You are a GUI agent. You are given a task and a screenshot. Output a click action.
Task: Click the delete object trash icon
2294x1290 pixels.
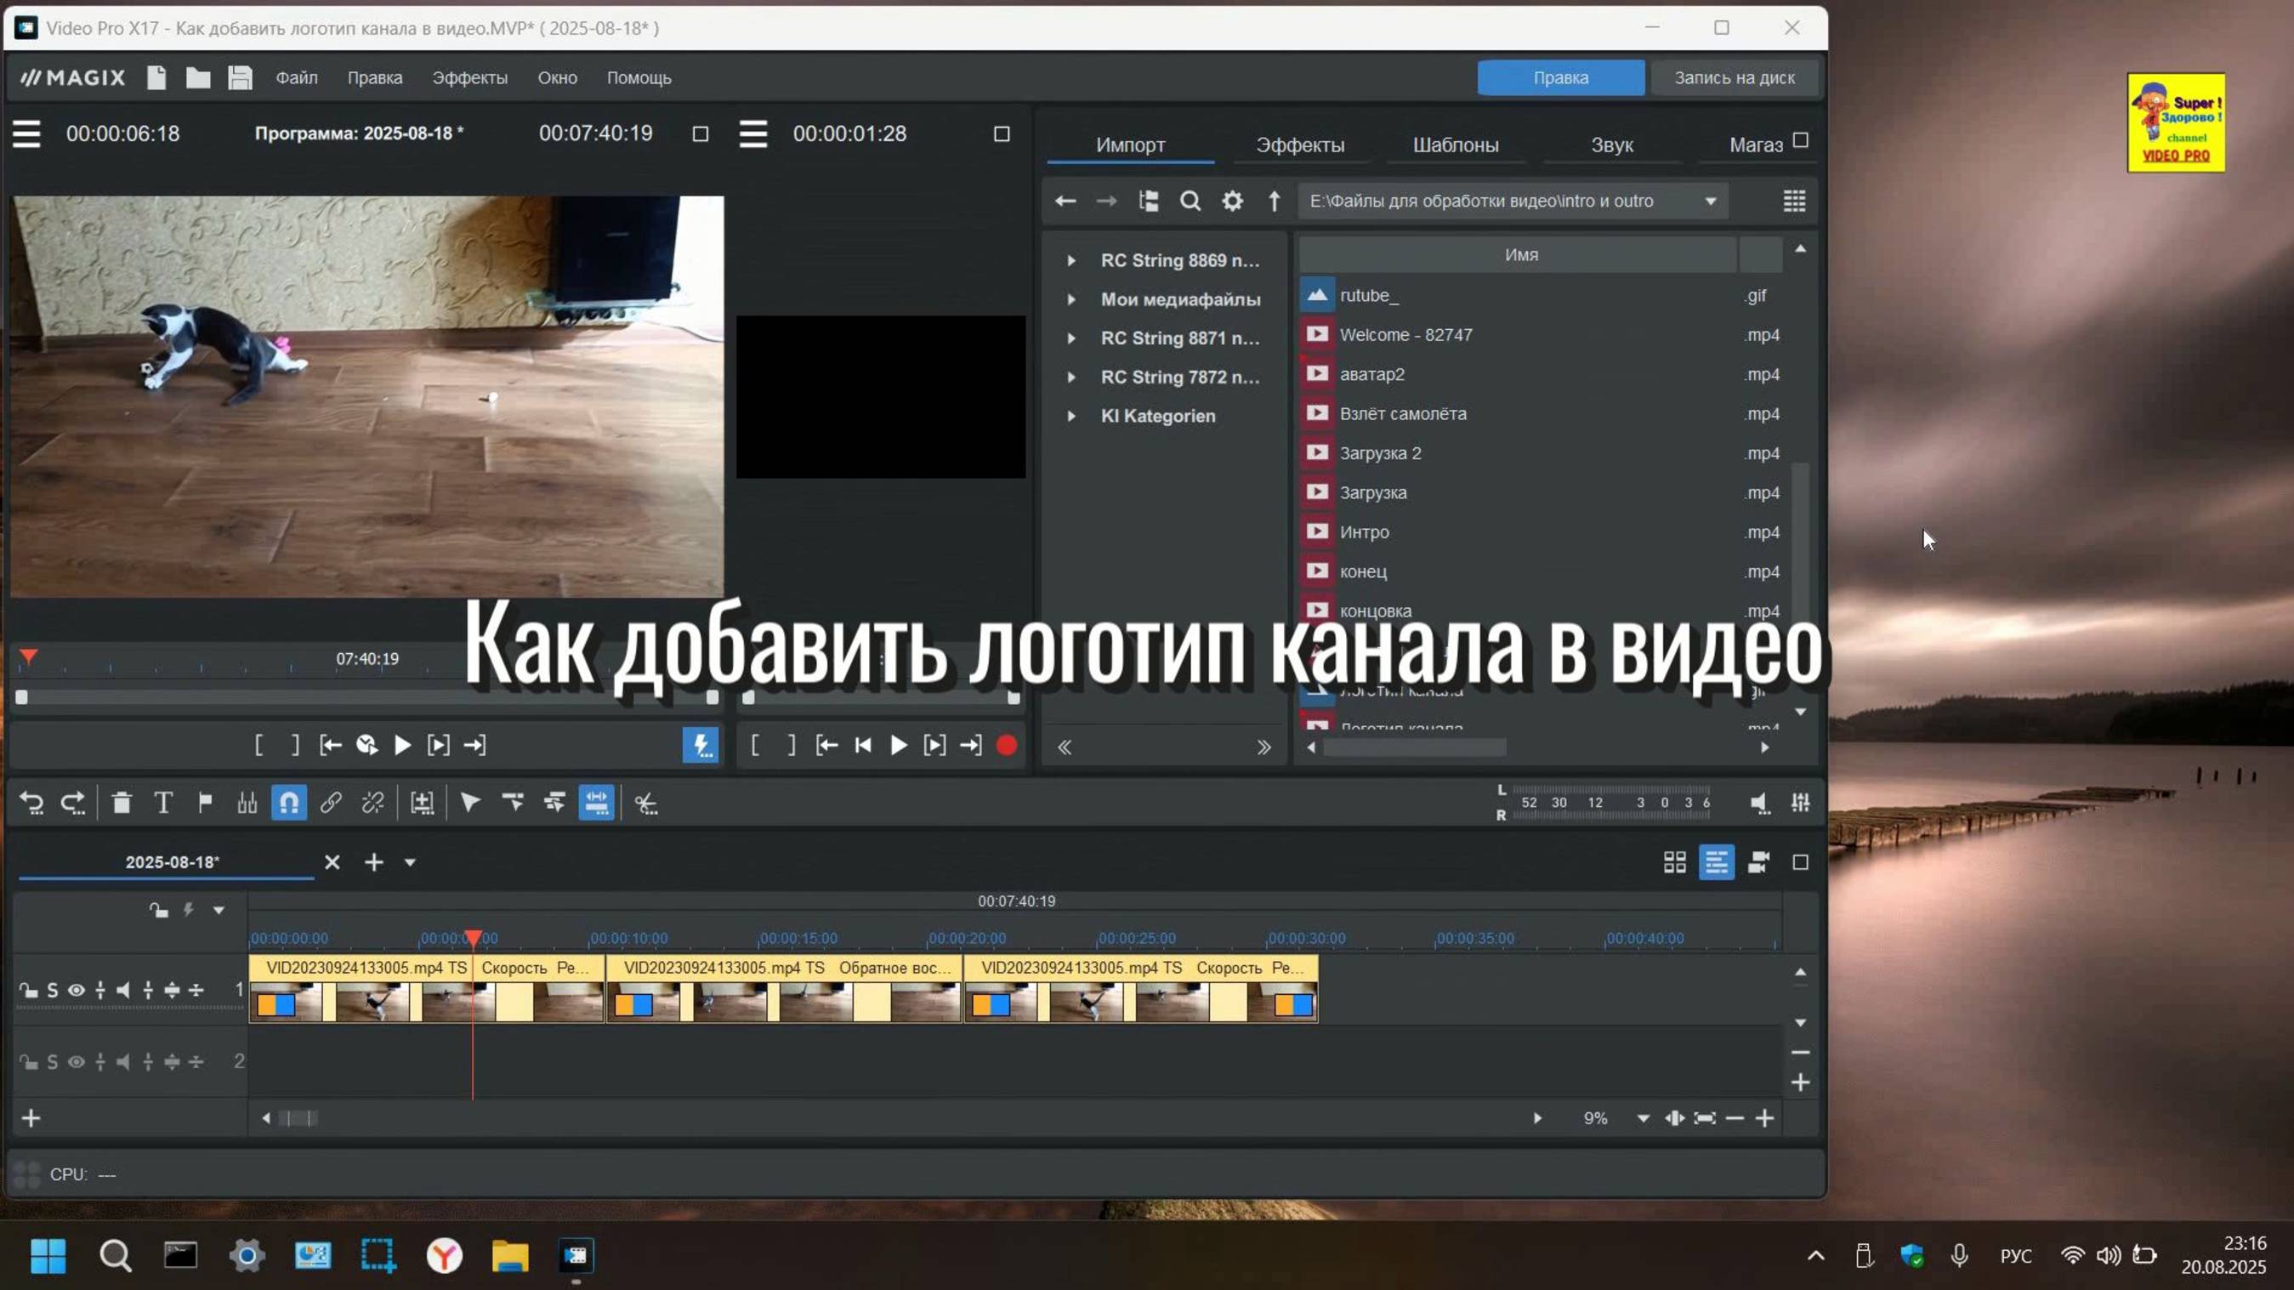tap(121, 802)
